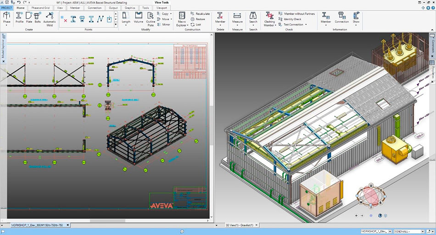
Task: Expand the Test Connection dropdown arrow
Action: pyautogui.click(x=305, y=25)
